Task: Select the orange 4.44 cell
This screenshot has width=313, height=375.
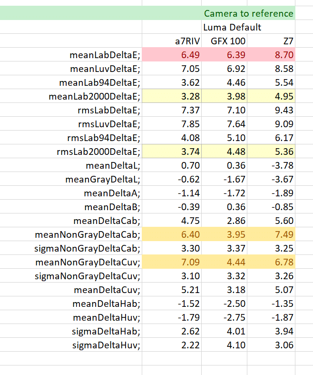Action: pos(225,262)
